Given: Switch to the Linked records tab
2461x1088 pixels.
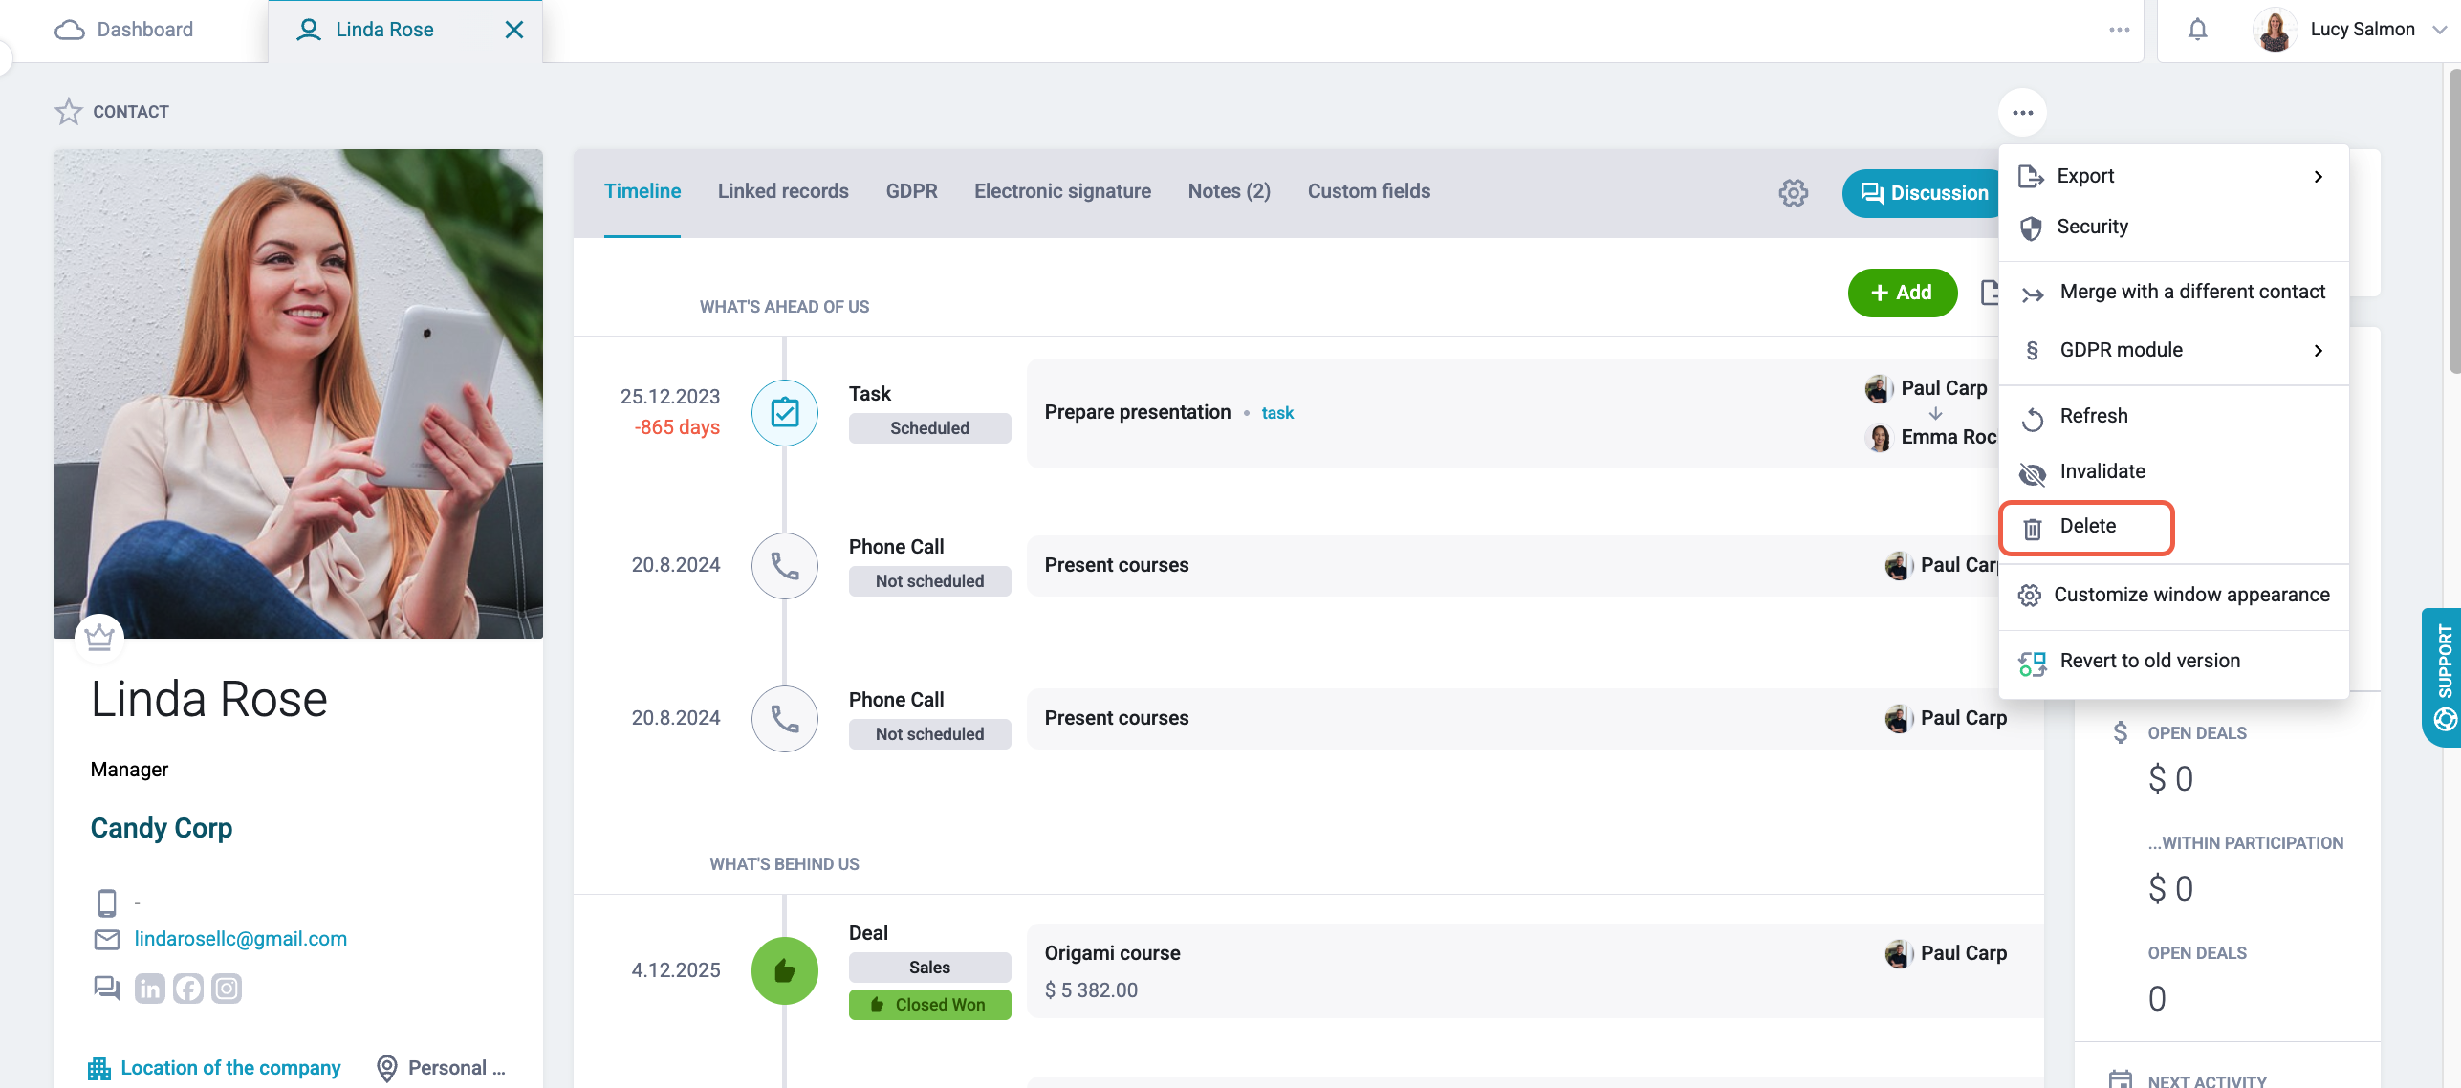Looking at the screenshot, I should [x=783, y=191].
